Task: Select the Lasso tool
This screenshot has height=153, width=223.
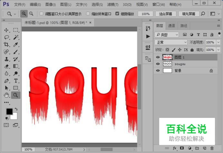Action: 6,37
